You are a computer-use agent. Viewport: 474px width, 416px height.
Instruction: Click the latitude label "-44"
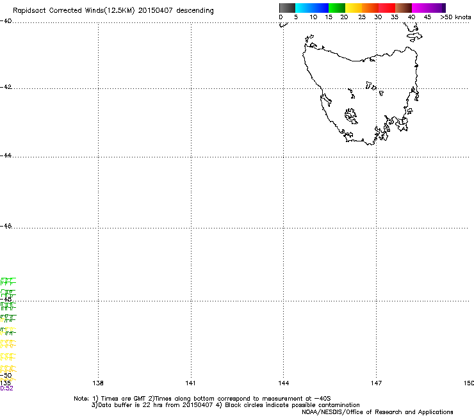click(x=6, y=156)
